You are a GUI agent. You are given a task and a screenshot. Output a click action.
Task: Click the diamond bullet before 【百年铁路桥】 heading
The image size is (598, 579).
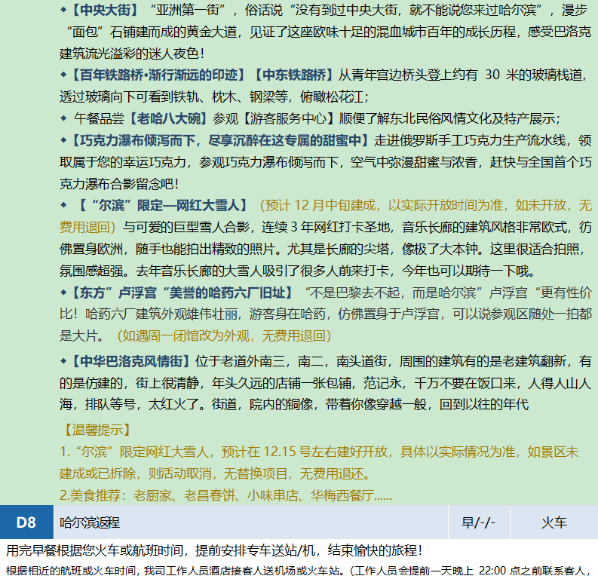pos(63,75)
